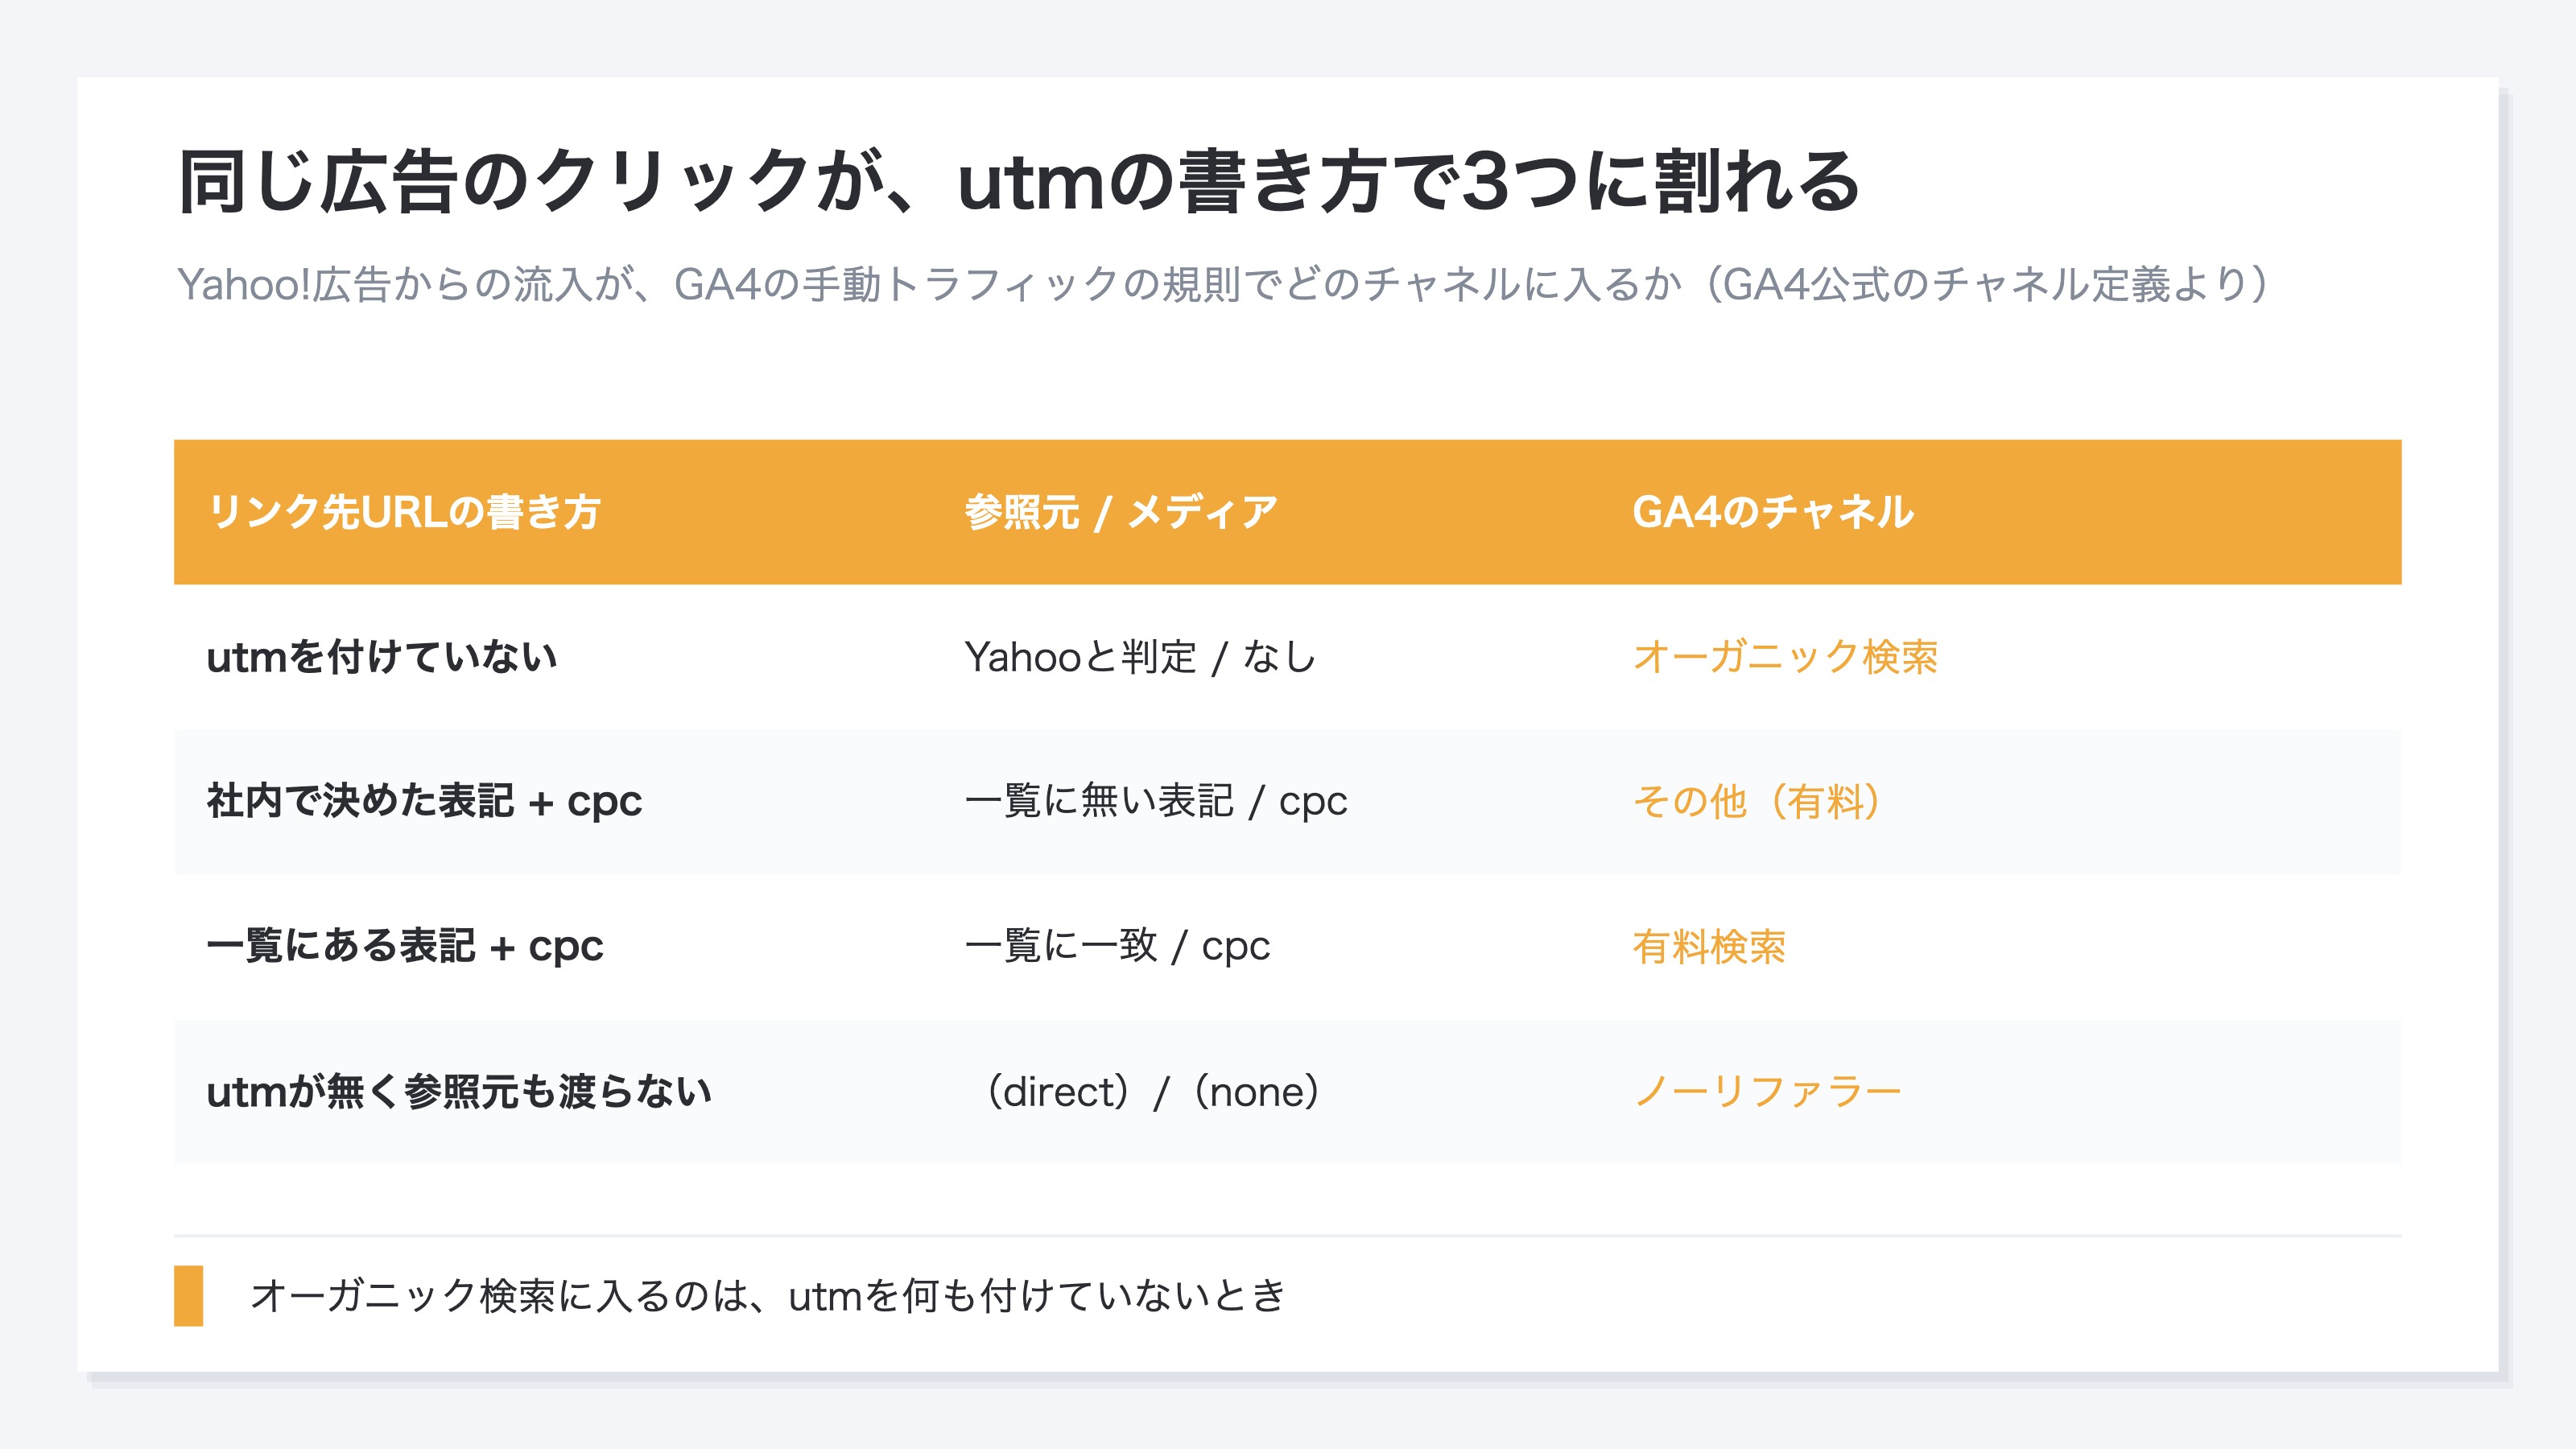Click the 一覧に無い表記 / cpc cell
The image size is (2576, 1449).
click(1156, 801)
